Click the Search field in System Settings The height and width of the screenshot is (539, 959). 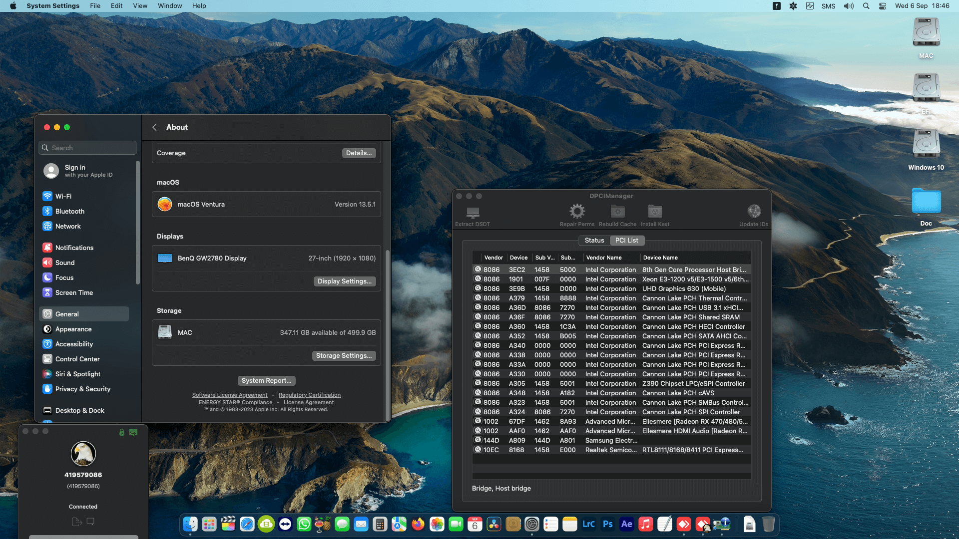click(87, 147)
